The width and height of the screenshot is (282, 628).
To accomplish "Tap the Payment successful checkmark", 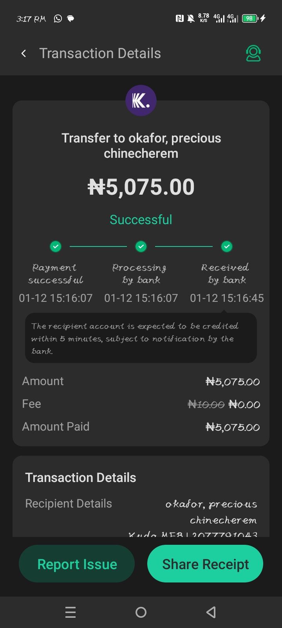I will pyautogui.click(x=56, y=246).
